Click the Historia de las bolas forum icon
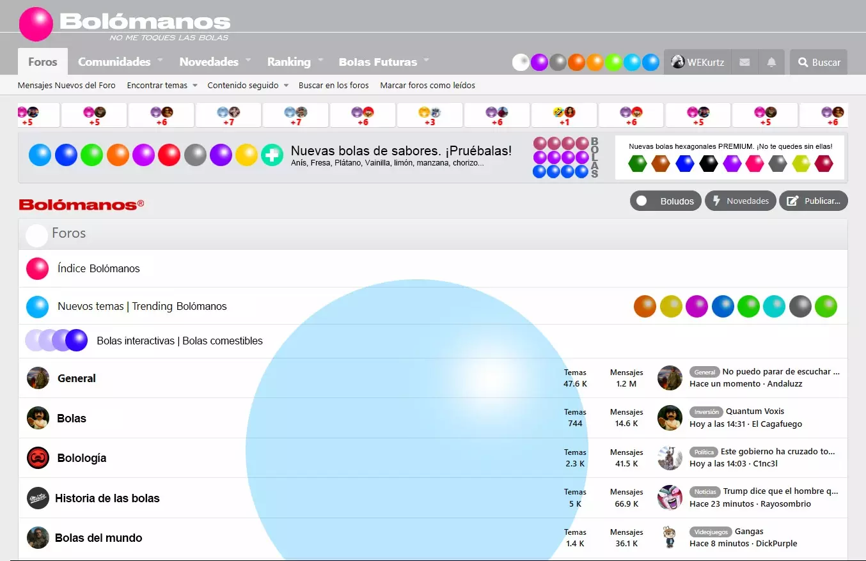The image size is (866, 561). coord(38,498)
